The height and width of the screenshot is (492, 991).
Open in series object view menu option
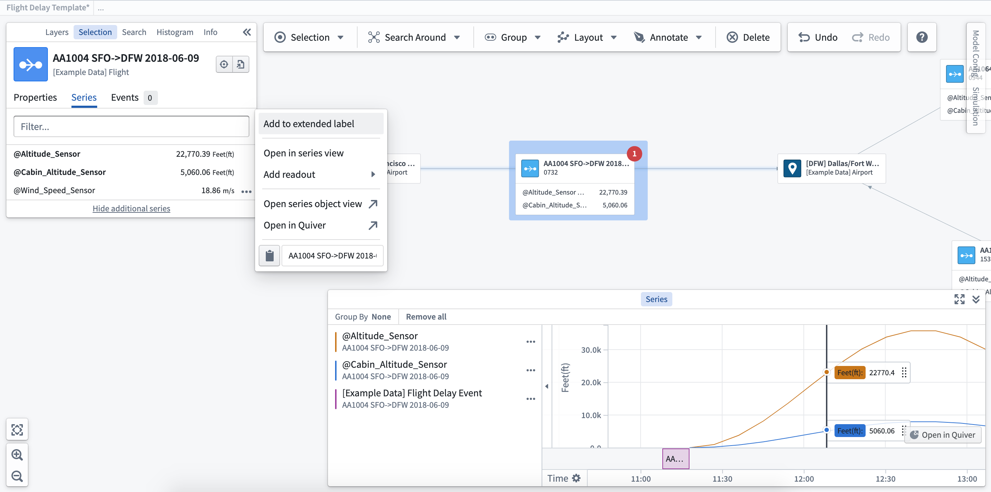coord(320,204)
